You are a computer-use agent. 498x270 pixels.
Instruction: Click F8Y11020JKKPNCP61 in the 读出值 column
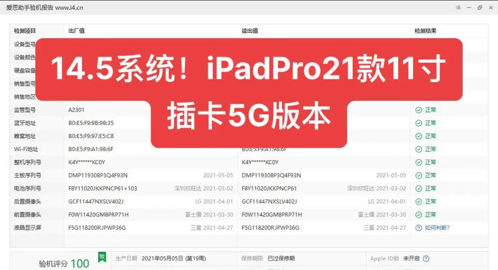(x=269, y=189)
